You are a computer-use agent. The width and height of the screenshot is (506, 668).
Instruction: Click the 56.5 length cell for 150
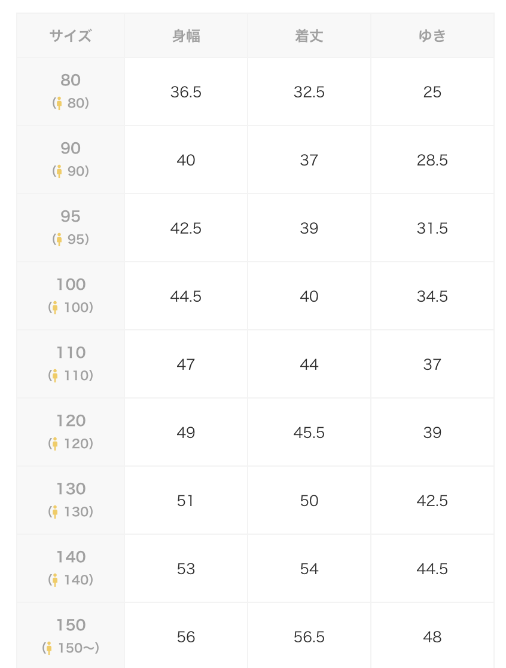[x=309, y=637]
